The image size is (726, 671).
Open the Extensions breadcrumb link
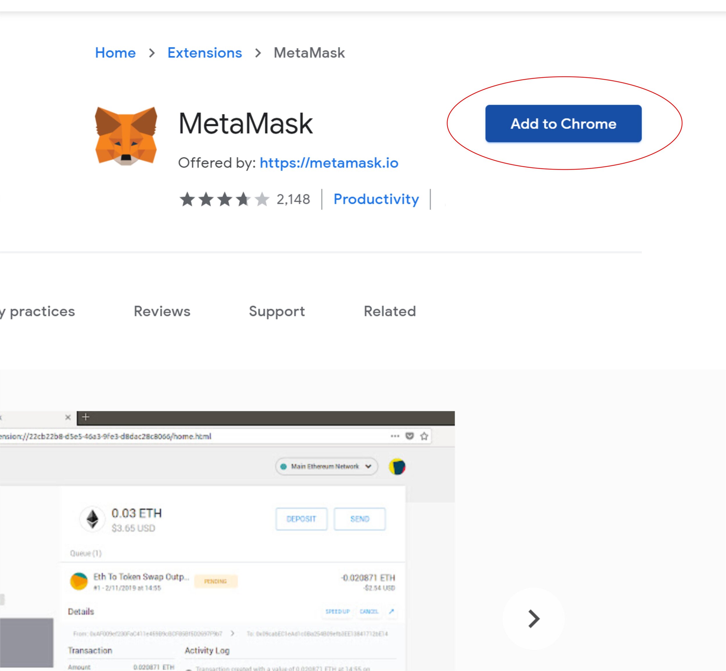204,53
